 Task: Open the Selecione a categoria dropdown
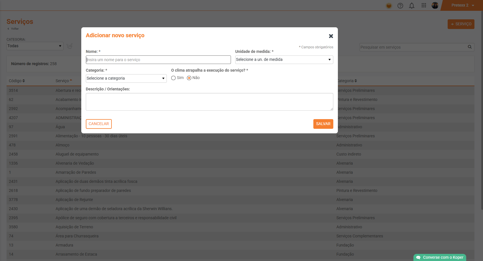click(x=126, y=78)
